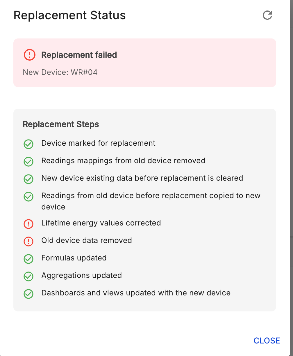The image size is (293, 356).
Task: Click the Replacement Status dialog title
Action: pyautogui.click(x=69, y=15)
